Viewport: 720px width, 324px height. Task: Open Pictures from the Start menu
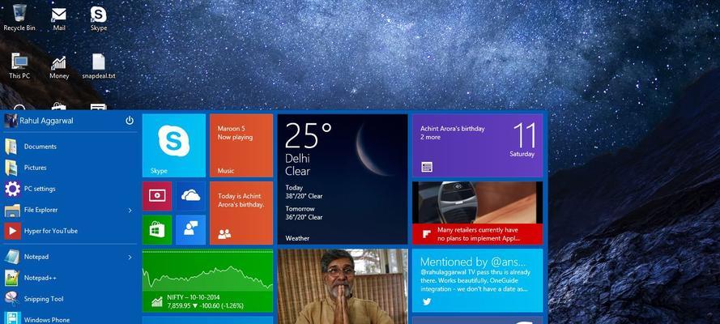point(69,168)
